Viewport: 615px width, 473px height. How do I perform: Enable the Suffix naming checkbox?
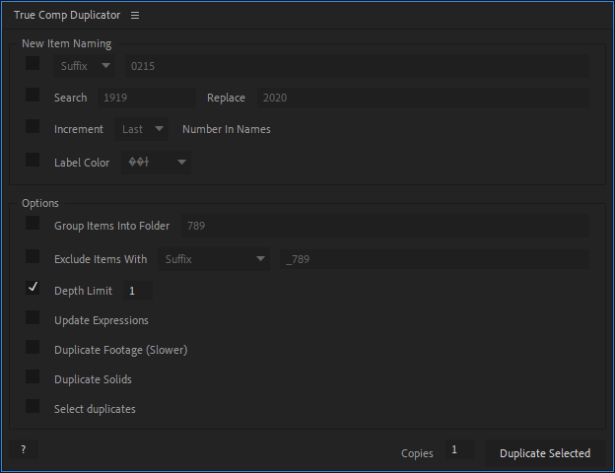coord(33,63)
